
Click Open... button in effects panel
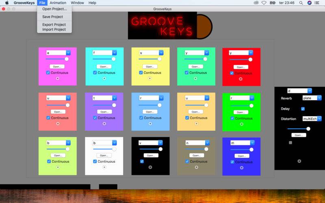pyautogui.click(x=299, y=135)
